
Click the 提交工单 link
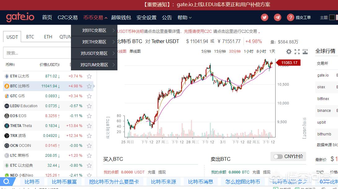pos(303,18)
